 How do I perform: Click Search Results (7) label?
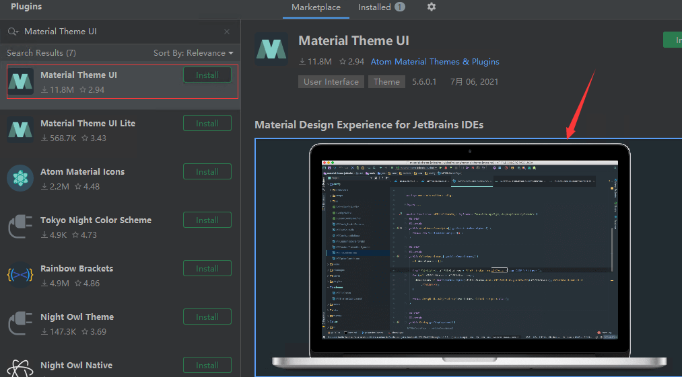[41, 53]
